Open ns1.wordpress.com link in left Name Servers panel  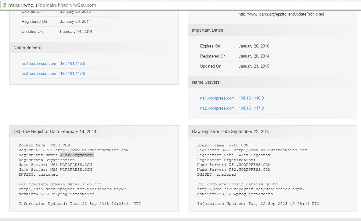(x=39, y=64)
